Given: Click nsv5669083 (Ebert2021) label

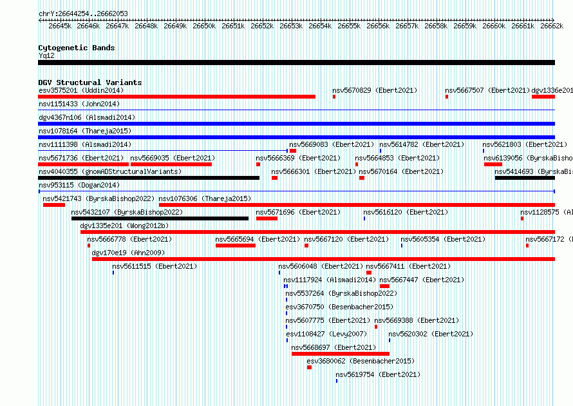Looking at the screenshot, I should point(332,144).
